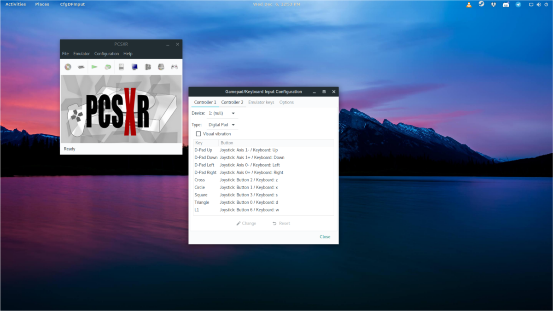Click the Button column header
Image resolution: width=553 pixels, height=311 pixels.
(x=276, y=143)
